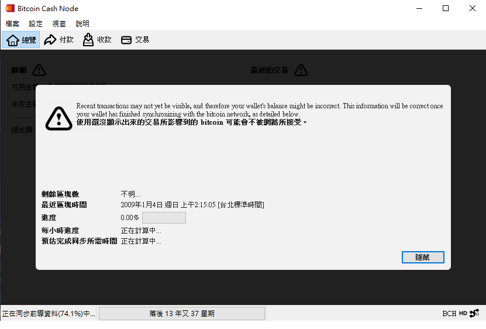486x329 pixels.
Task: Click the 最近區塊時間 label
Action: click(64, 205)
